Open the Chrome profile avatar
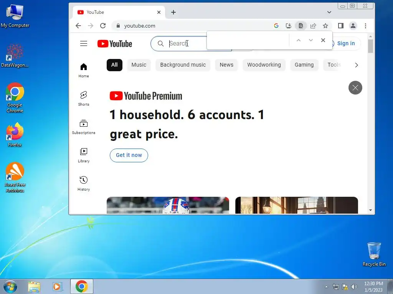This screenshot has width=393, height=294. coord(353,26)
